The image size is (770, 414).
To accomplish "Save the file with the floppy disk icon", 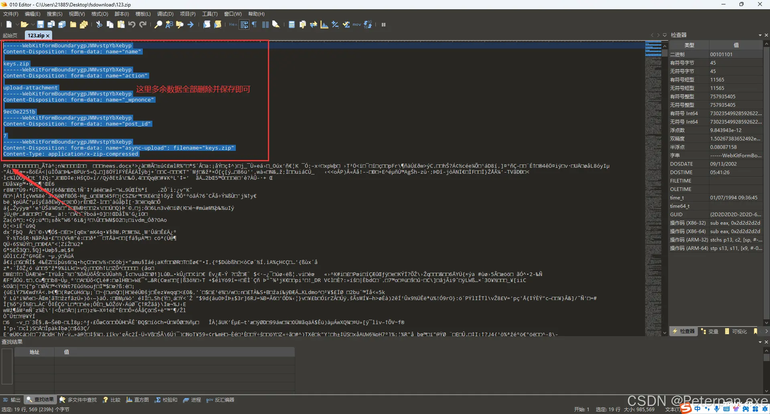I will coord(41,24).
